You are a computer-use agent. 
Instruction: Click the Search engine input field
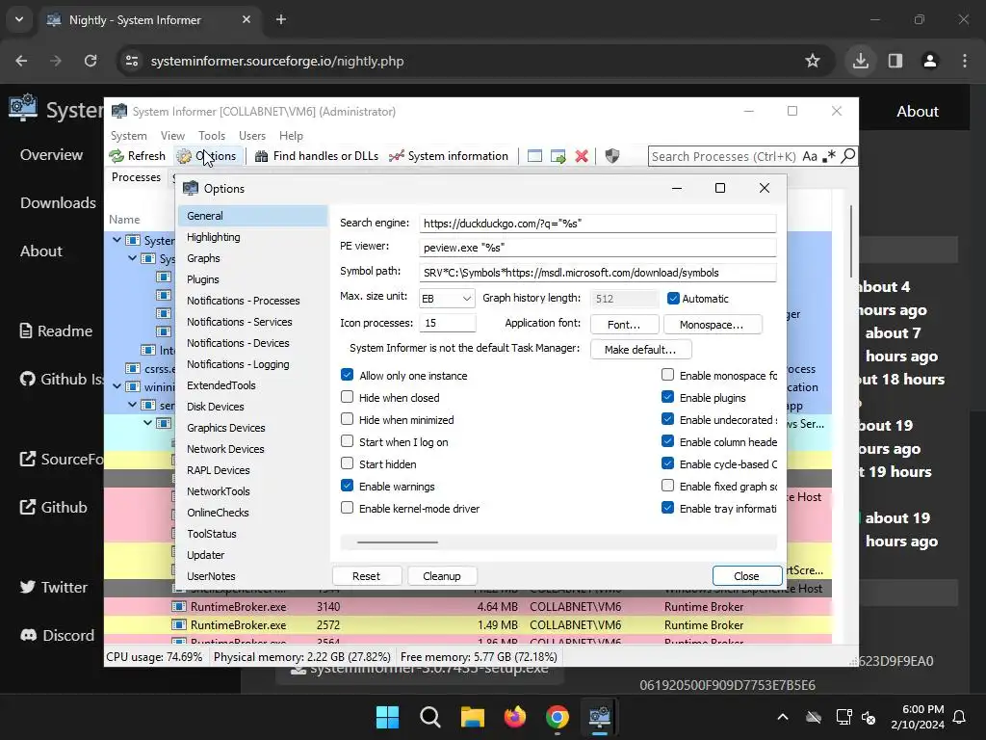[x=597, y=224]
